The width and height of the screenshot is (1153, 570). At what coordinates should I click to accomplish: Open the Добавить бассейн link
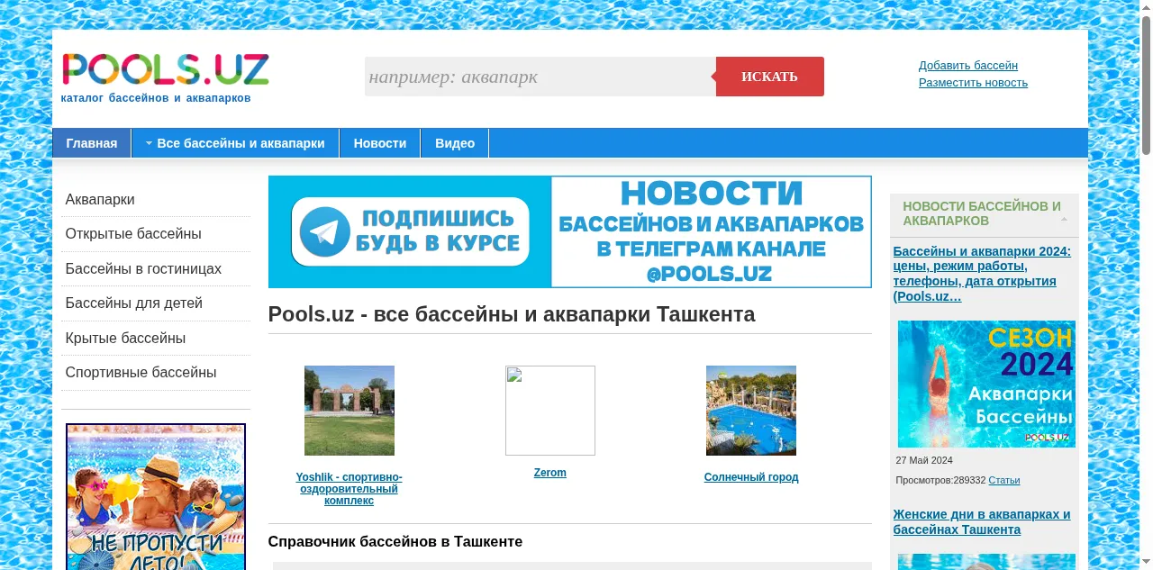(x=968, y=66)
